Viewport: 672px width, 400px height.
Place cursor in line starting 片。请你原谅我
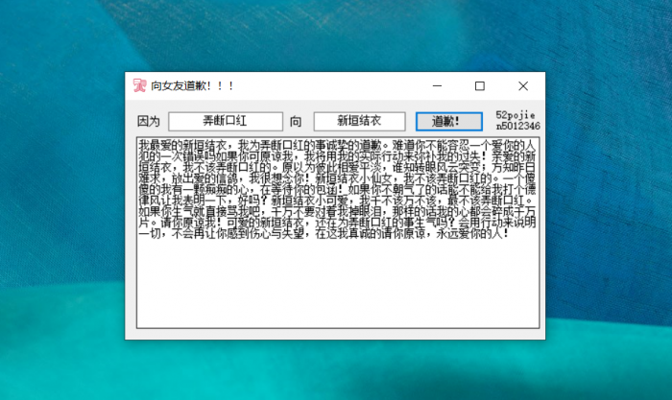pos(337,223)
